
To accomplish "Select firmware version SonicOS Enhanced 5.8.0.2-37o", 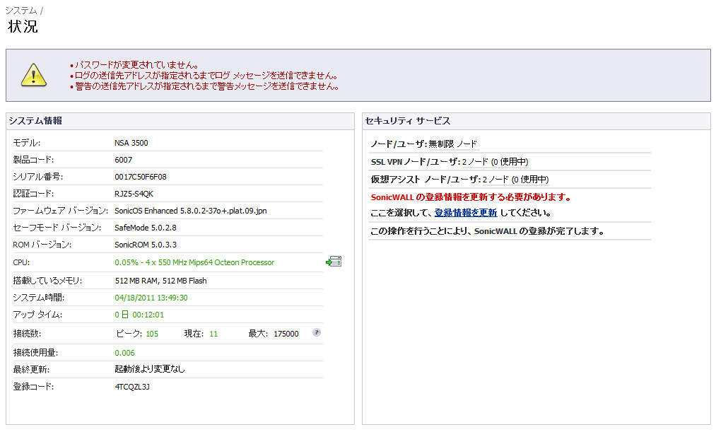I will tap(190, 211).
